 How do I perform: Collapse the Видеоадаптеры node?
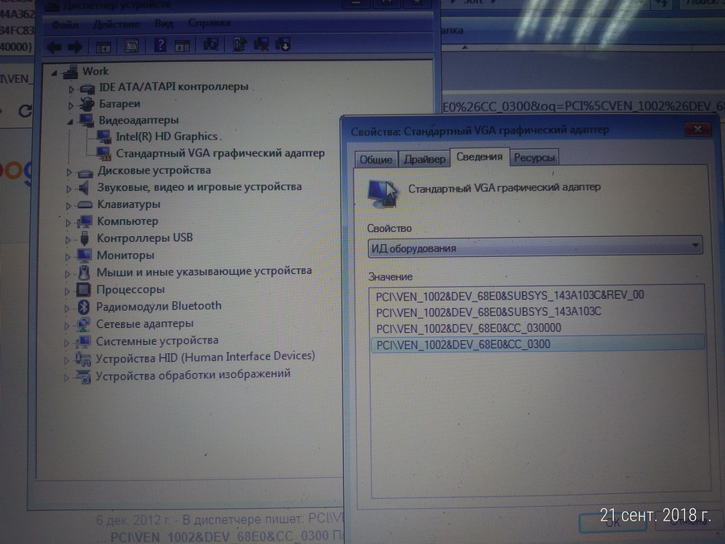71,120
